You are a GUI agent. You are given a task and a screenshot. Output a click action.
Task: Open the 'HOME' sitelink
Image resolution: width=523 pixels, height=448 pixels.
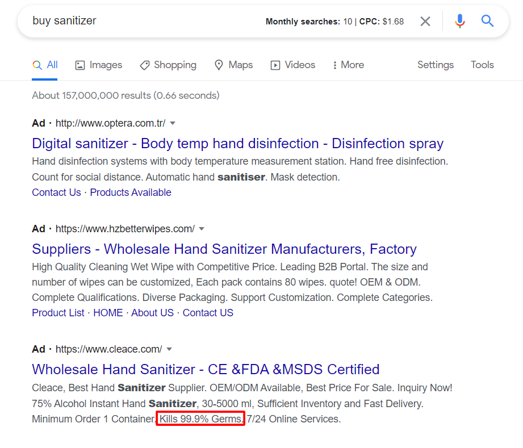pos(108,313)
